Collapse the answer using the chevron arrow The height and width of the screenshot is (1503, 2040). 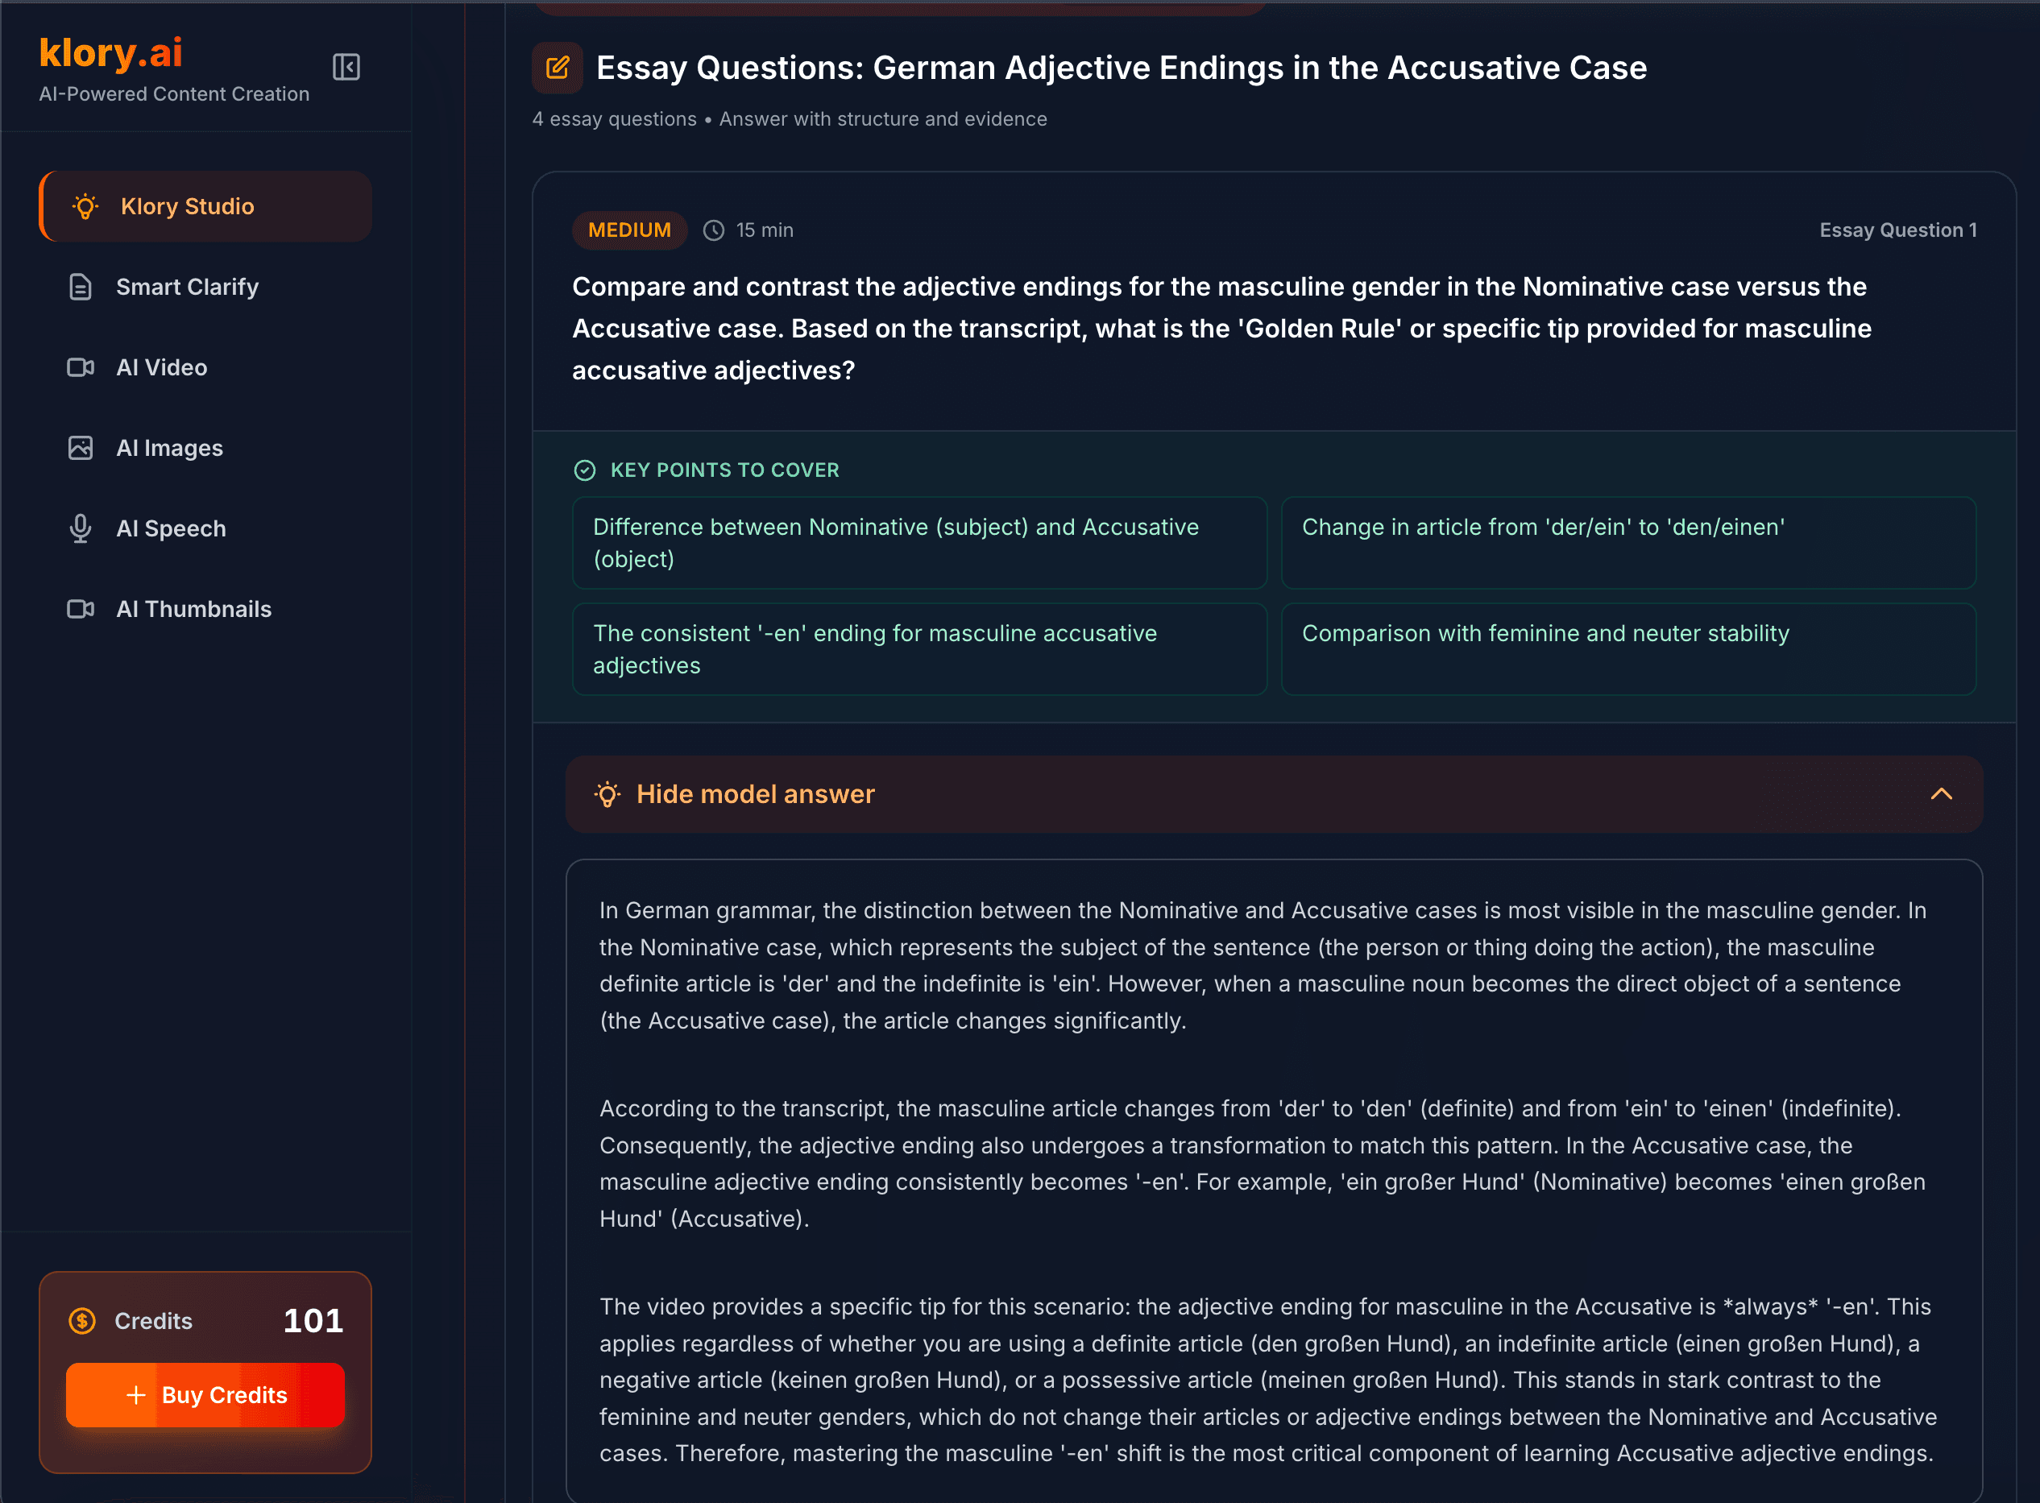tap(1943, 794)
